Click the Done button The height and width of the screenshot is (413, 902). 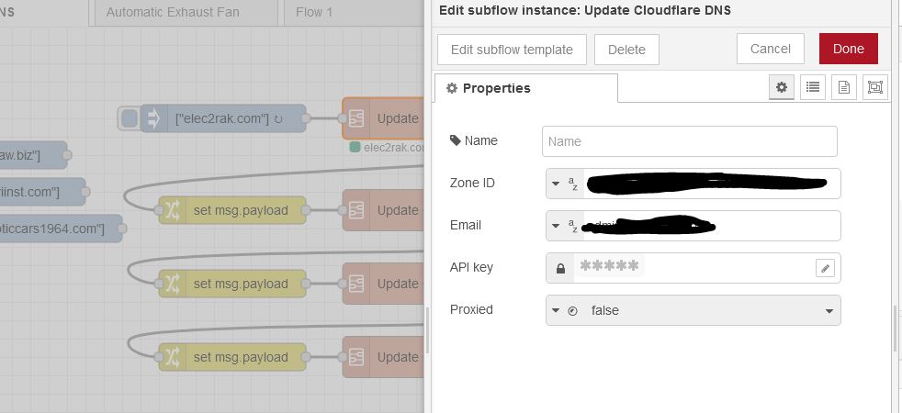[x=848, y=49]
